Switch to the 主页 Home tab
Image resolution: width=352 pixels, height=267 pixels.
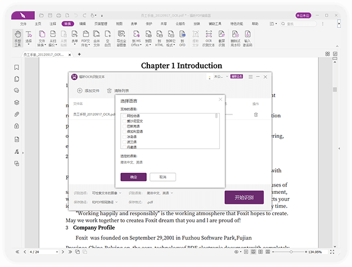coord(38,24)
